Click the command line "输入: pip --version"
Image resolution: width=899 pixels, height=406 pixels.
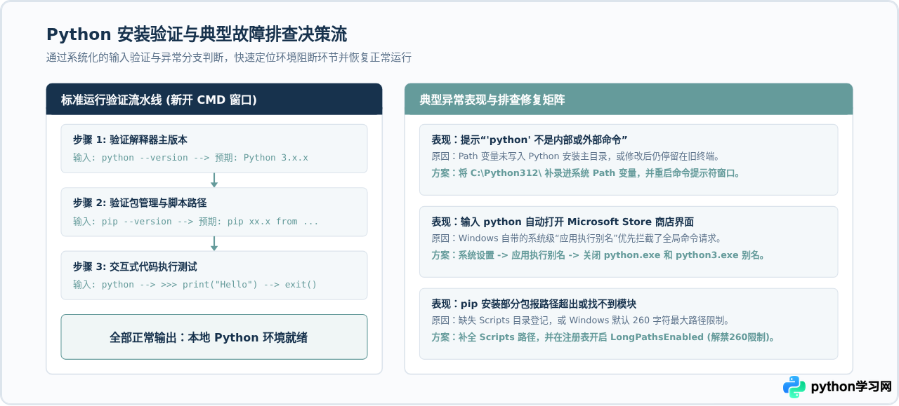(196, 221)
